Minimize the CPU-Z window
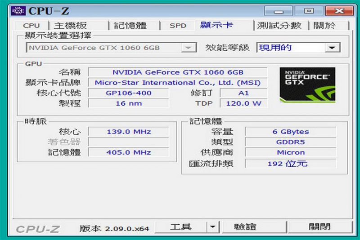The image size is (360, 240). tap(279, 11)
